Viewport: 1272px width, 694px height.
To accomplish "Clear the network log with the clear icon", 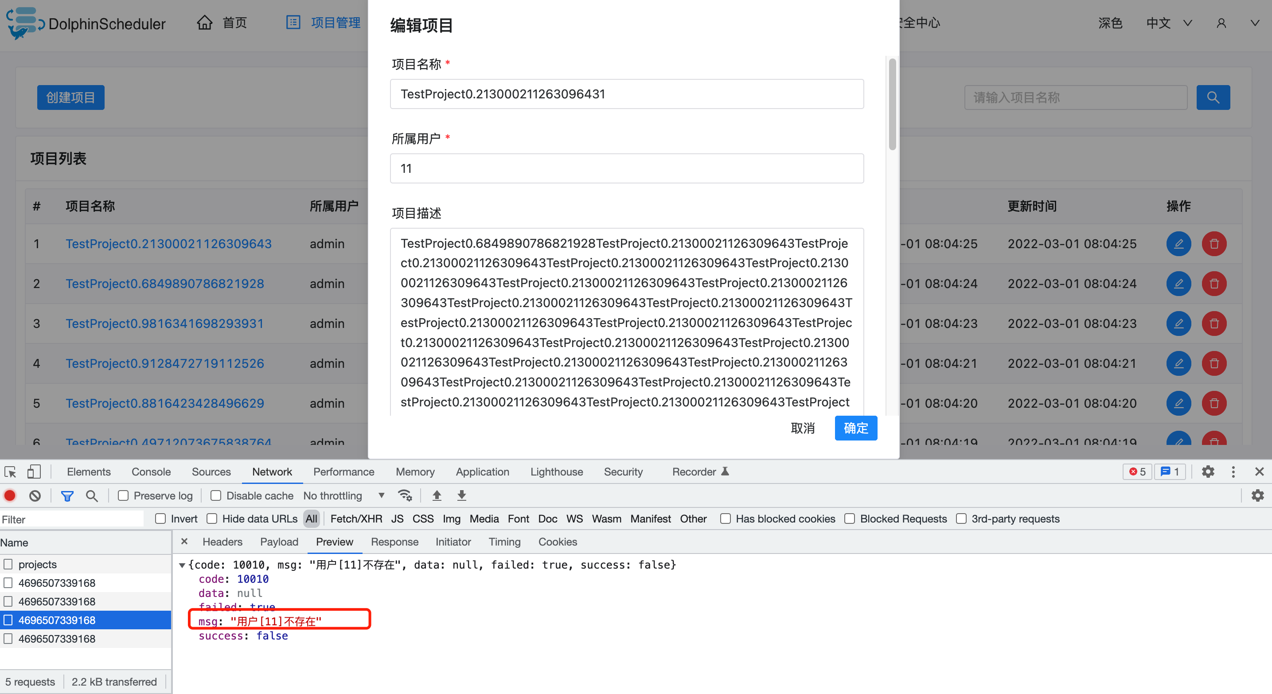I will (35, 495).
